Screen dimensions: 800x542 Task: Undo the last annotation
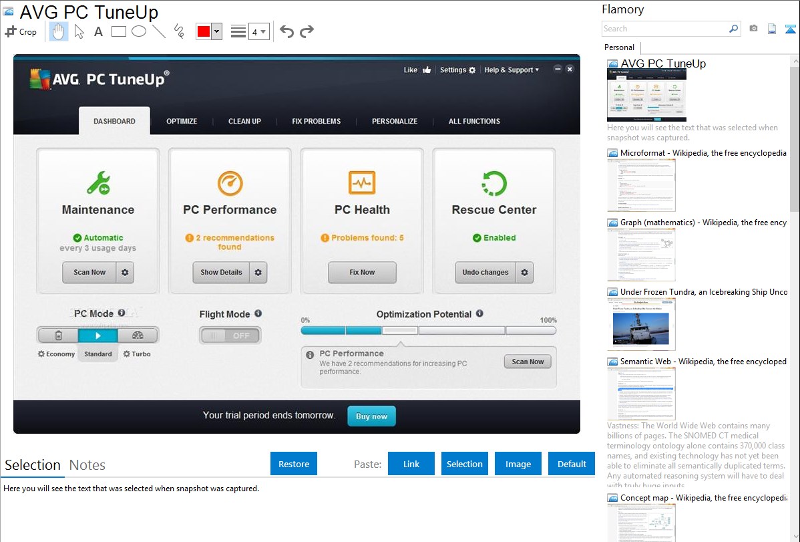pyautogui.click(x=286, y=31)
